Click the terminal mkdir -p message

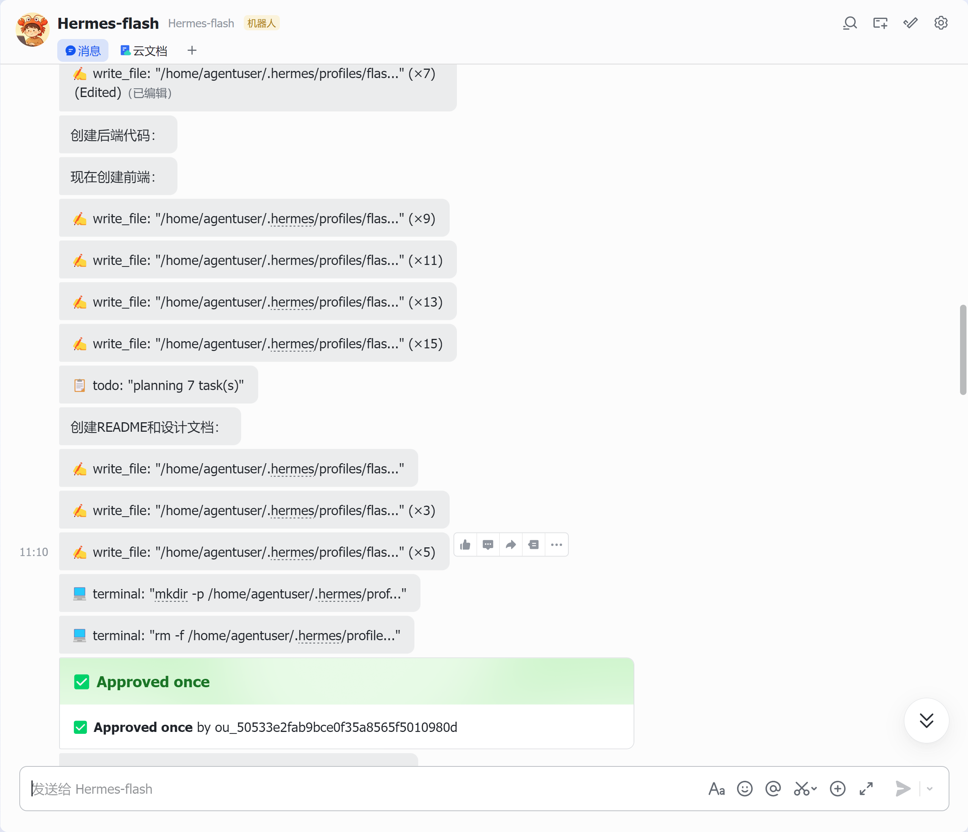(x=240, y=593)
